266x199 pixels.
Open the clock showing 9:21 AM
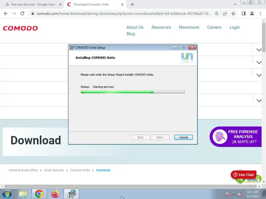coord(253,194)
